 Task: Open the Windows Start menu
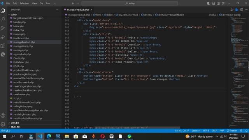click(4, 136)
